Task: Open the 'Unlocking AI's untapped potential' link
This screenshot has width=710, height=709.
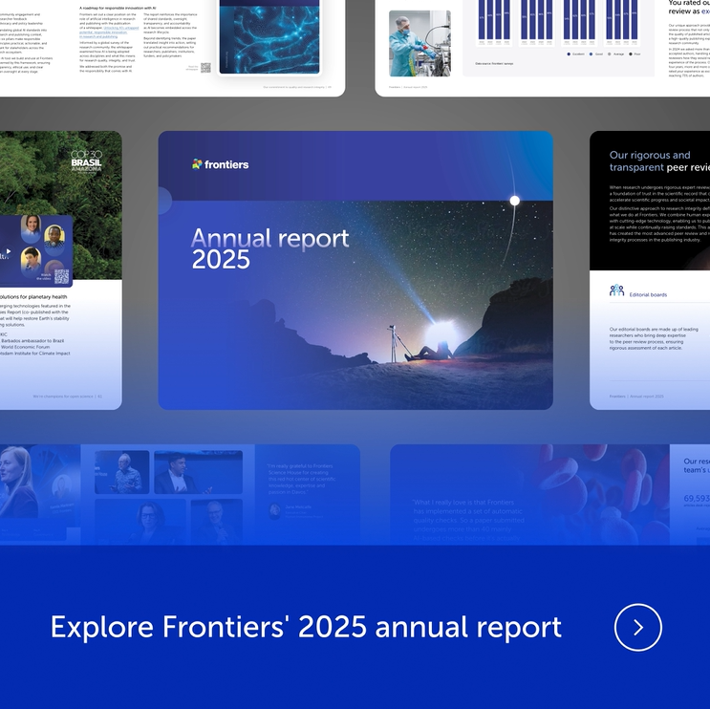Action: point(109,32)
